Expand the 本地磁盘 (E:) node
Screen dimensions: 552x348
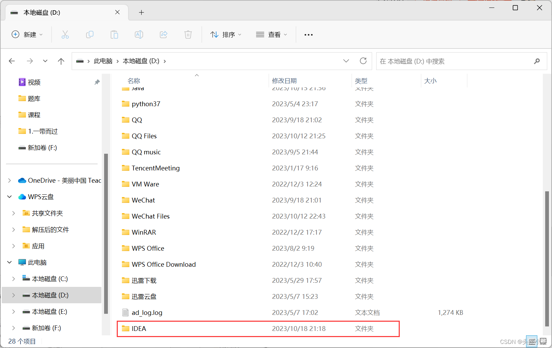pos(14,311)
